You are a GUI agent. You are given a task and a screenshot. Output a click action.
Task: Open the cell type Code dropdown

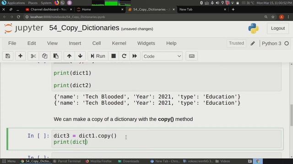(162, 56)
